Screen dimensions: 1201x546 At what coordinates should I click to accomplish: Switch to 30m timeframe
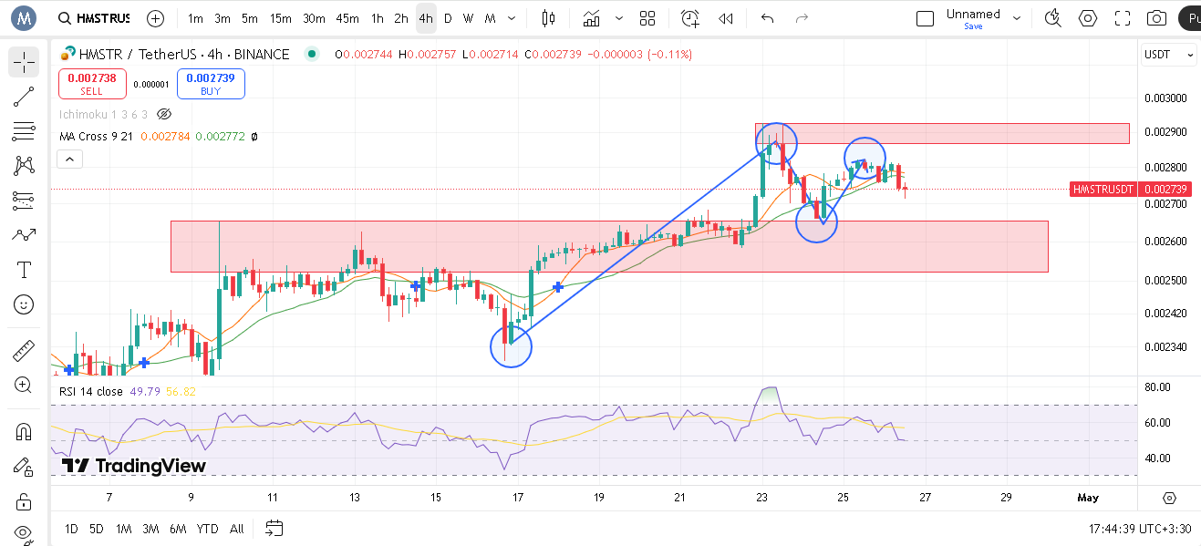click(x=314, y=18)
